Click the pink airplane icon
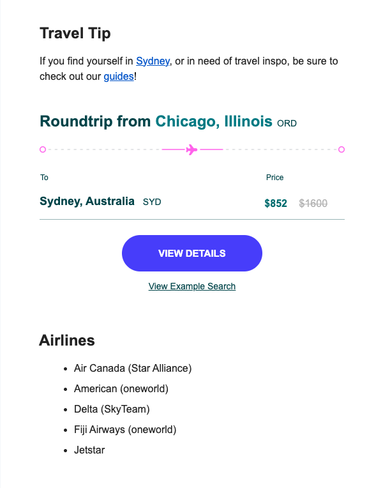 (x=191, y=149)
